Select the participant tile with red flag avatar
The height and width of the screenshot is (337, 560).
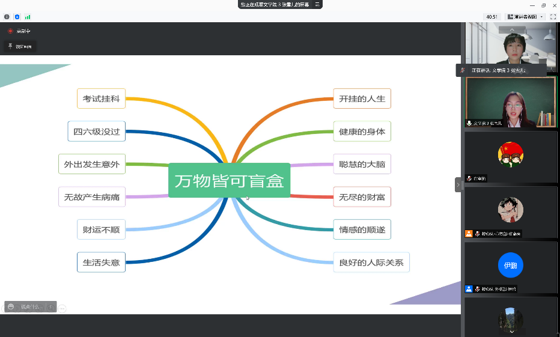[x=510, y=156]
